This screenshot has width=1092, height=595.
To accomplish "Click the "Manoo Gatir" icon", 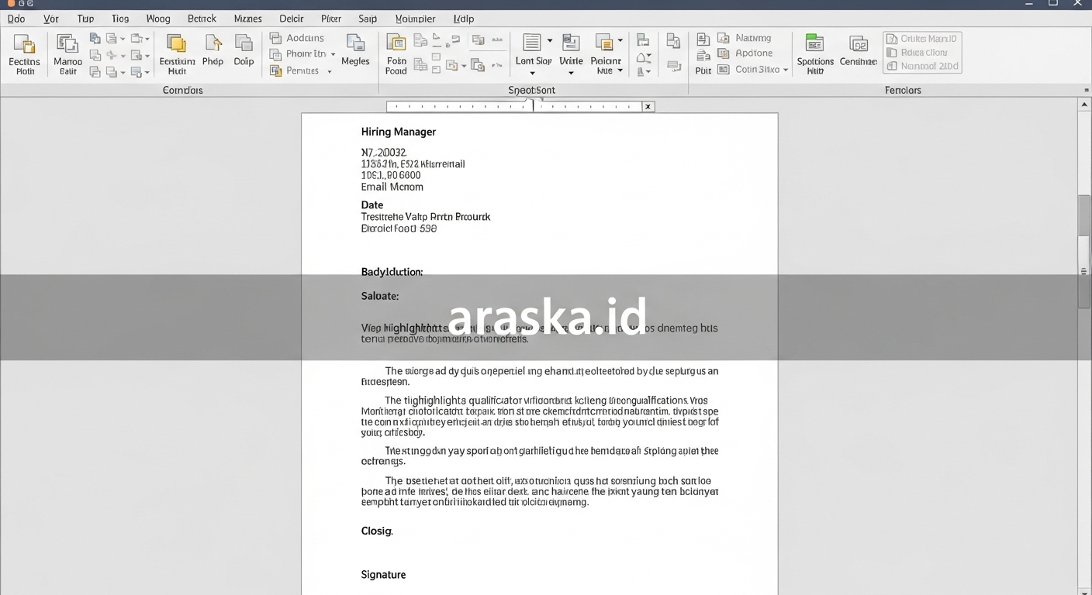I will pyautogui.click(x=67, y=50).
